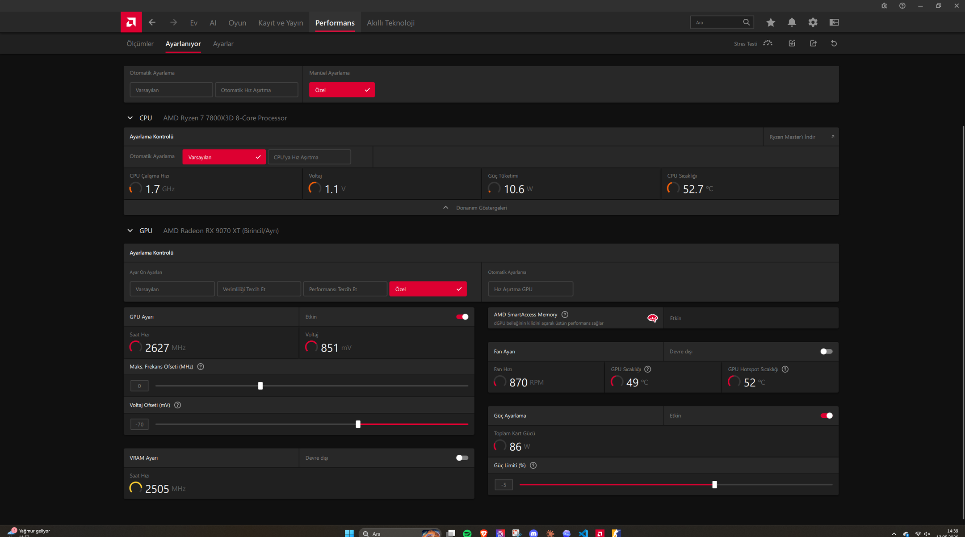Enable the VRAM Ayarı toggle
Screen dimensions: 965x537
tap(462, 458)
